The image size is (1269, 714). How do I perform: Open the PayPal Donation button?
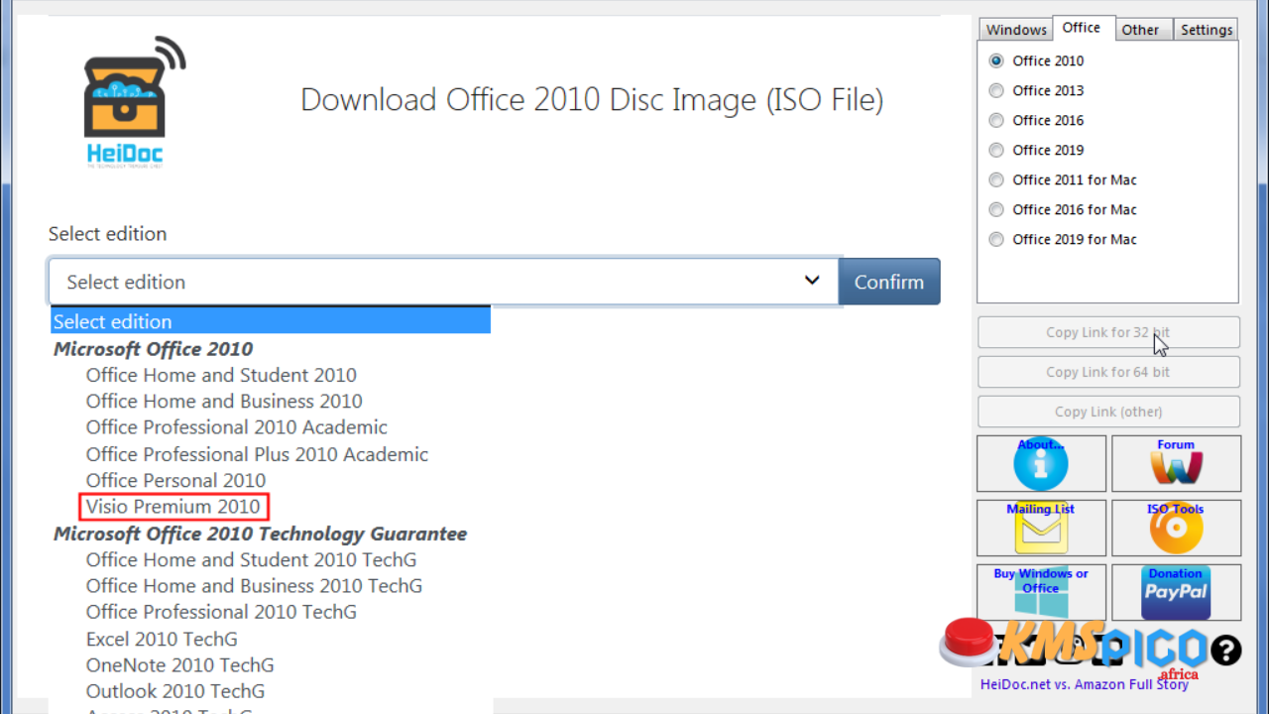[1176, 592]
